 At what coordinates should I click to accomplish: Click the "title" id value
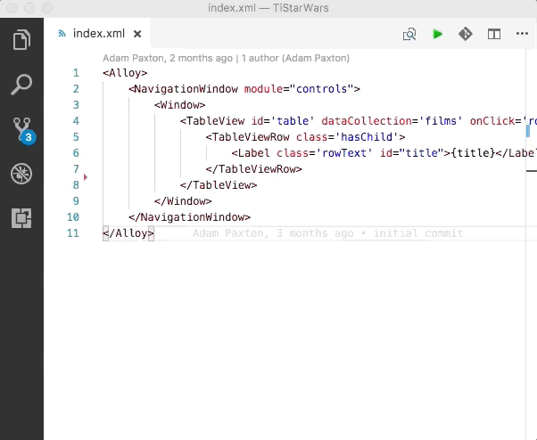422,153
